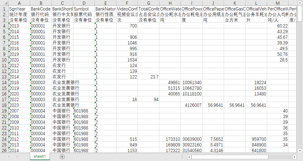
Task: Select row 1 header
Action: [x=4, y=9]
